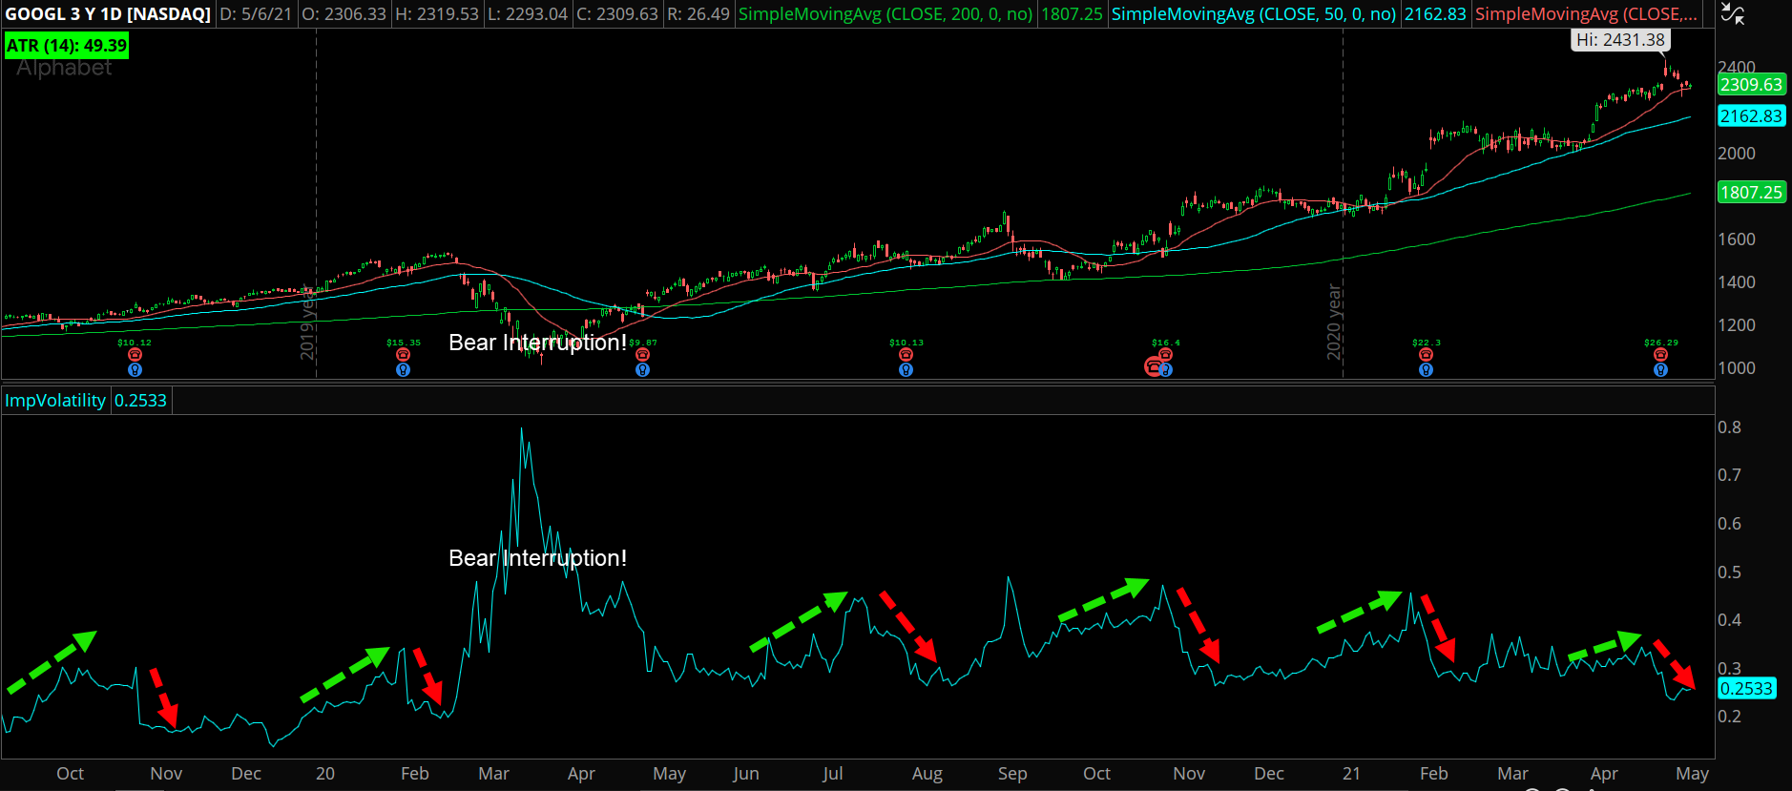This screenshot has height=791, width=1792.
Task: Click the Jun label on time axis
Action: click(746, 773)
